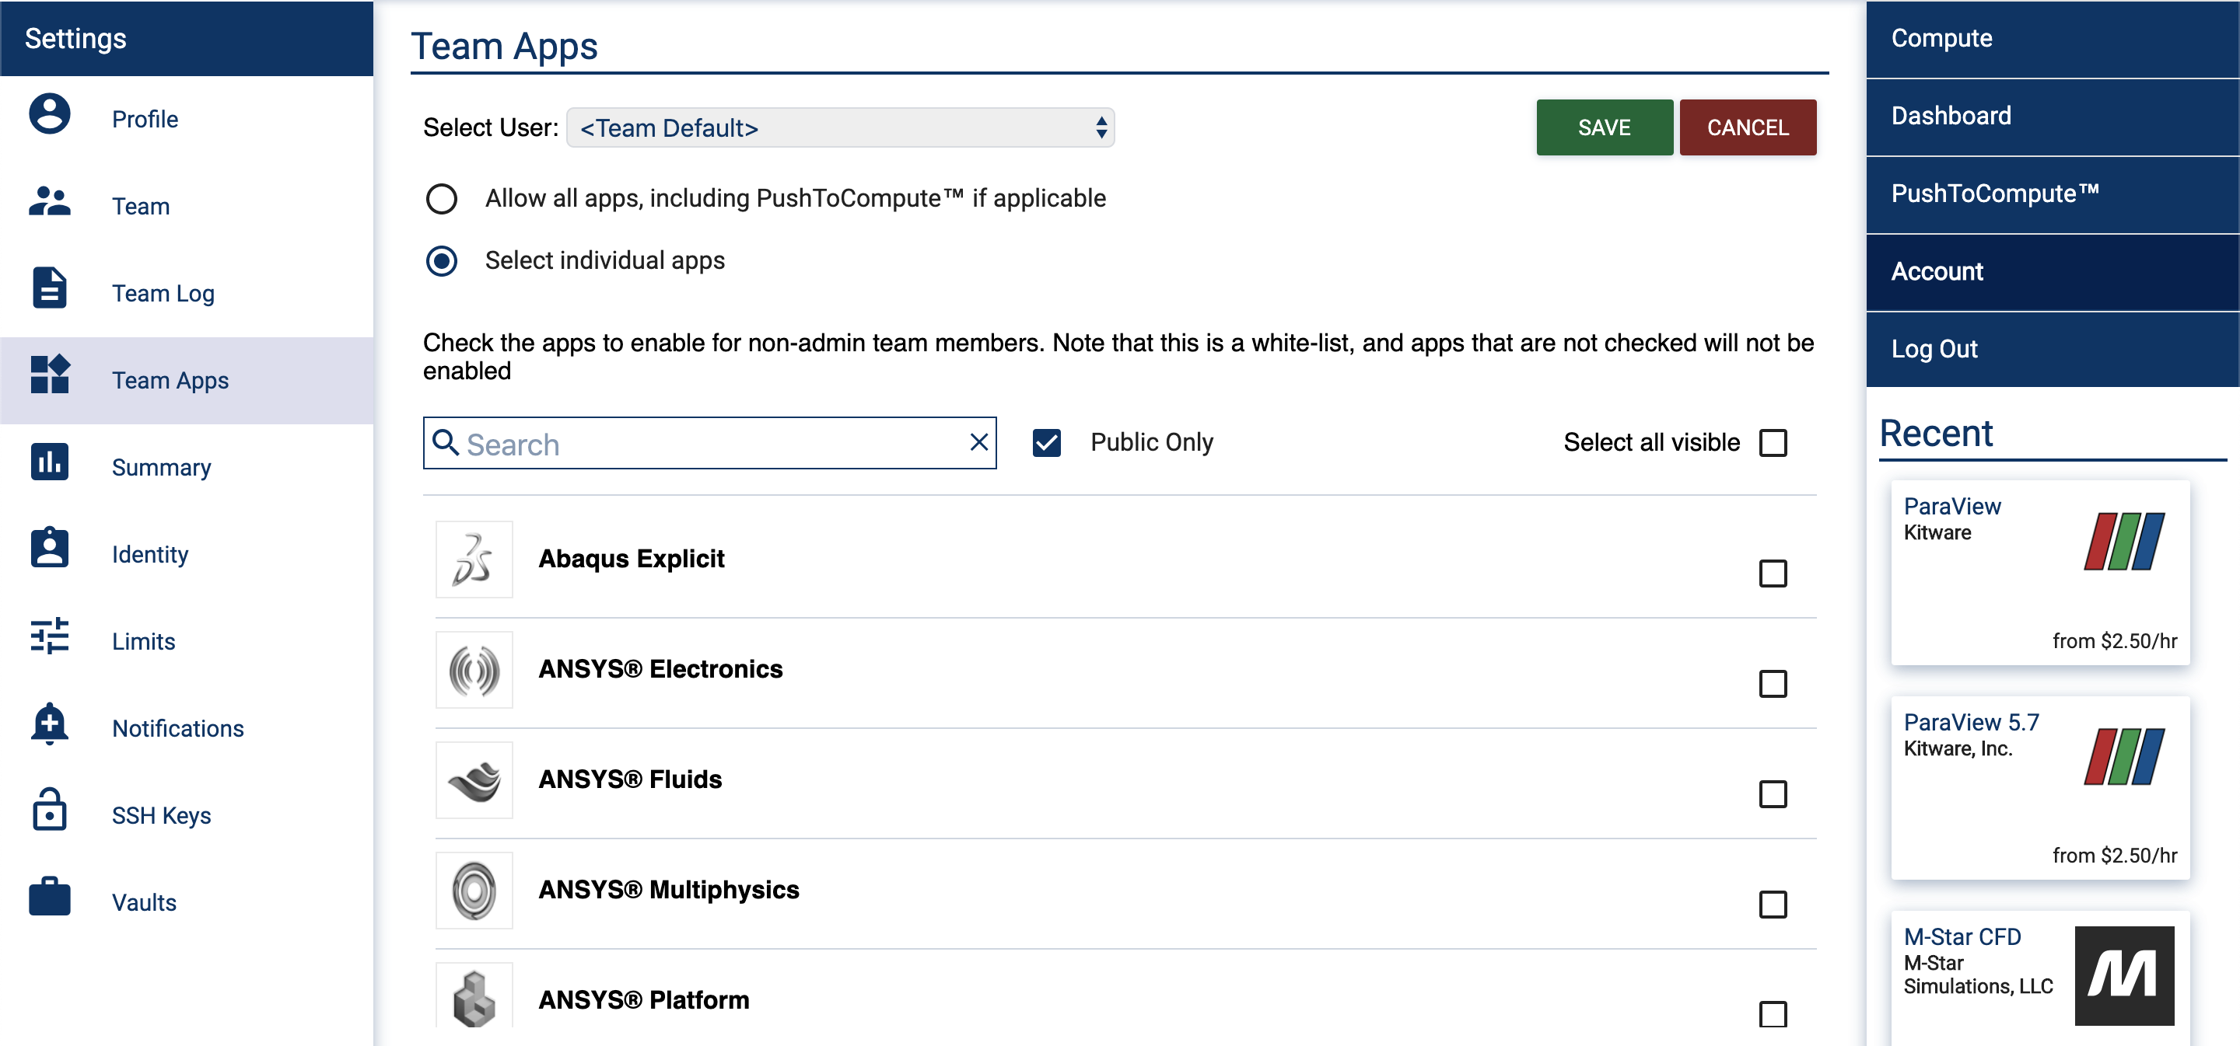
Task: Click the Summary bar chart icon
Action: click(50, 462)
